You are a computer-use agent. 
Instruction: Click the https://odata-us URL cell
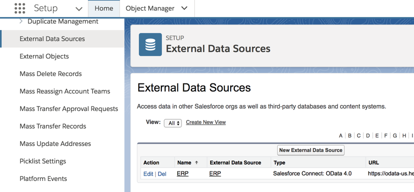click(391, 173)
